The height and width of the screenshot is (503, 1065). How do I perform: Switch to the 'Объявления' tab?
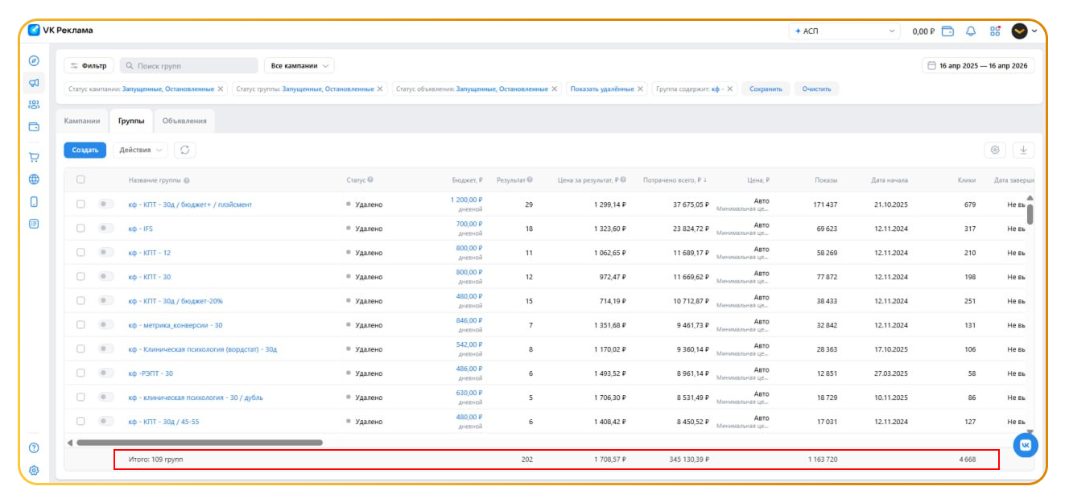(x=184, y=121)
